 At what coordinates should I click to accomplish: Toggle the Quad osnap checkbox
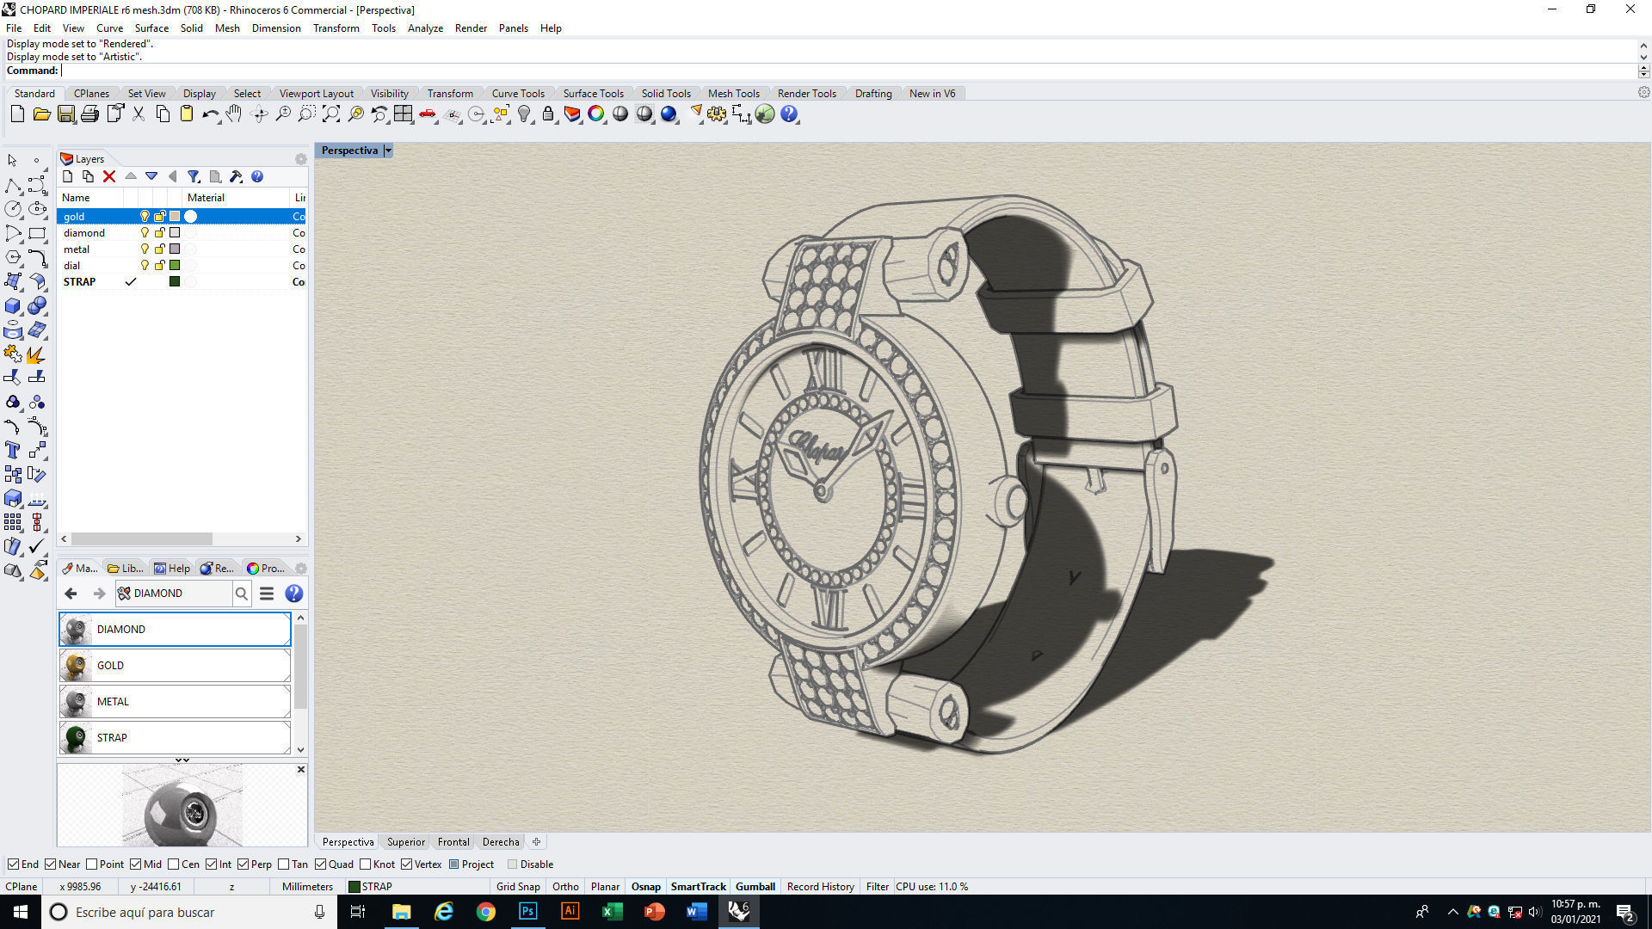coord(320,864)
